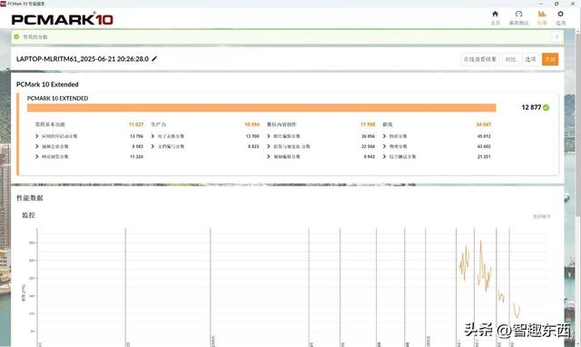Click the Digital Content Creation heading (数位内容创作)
Image resolution: width=581 pixels, height=347 pixels.
tap(281, 124)
